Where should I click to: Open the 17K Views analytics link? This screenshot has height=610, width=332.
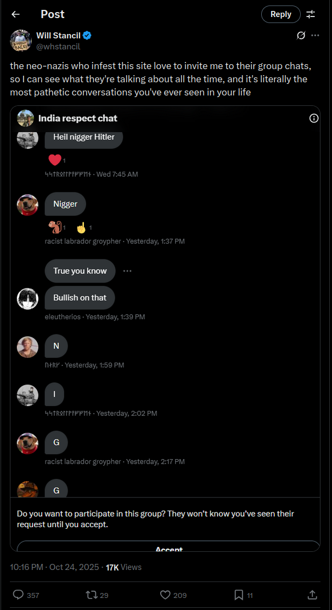[x=123, y=567]
